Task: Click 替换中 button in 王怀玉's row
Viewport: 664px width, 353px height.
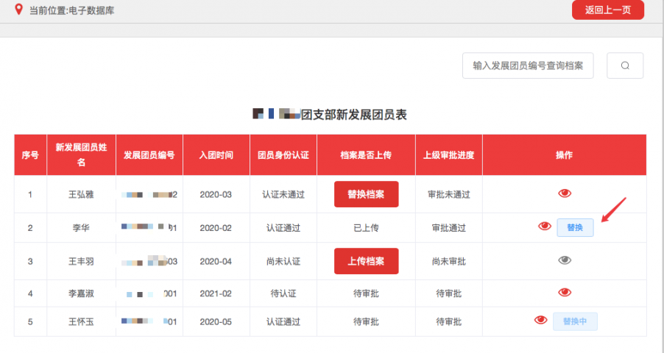Action: 575,321
